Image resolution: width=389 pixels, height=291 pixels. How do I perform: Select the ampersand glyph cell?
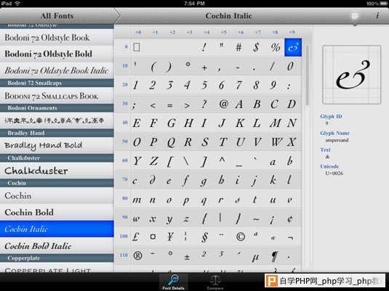(293, 47)
